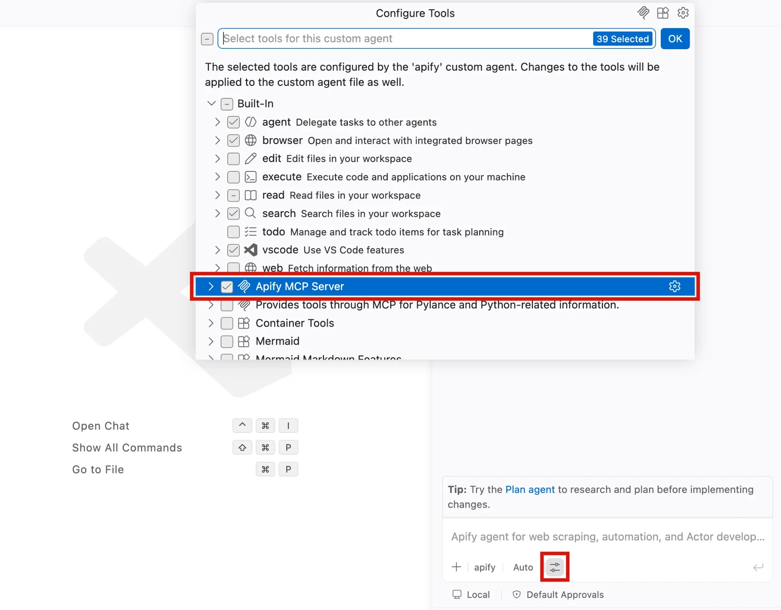This screenshot has width=781, height=610.
Task: Open the gear settings in Configure Tools header
Action: [683, 13]
